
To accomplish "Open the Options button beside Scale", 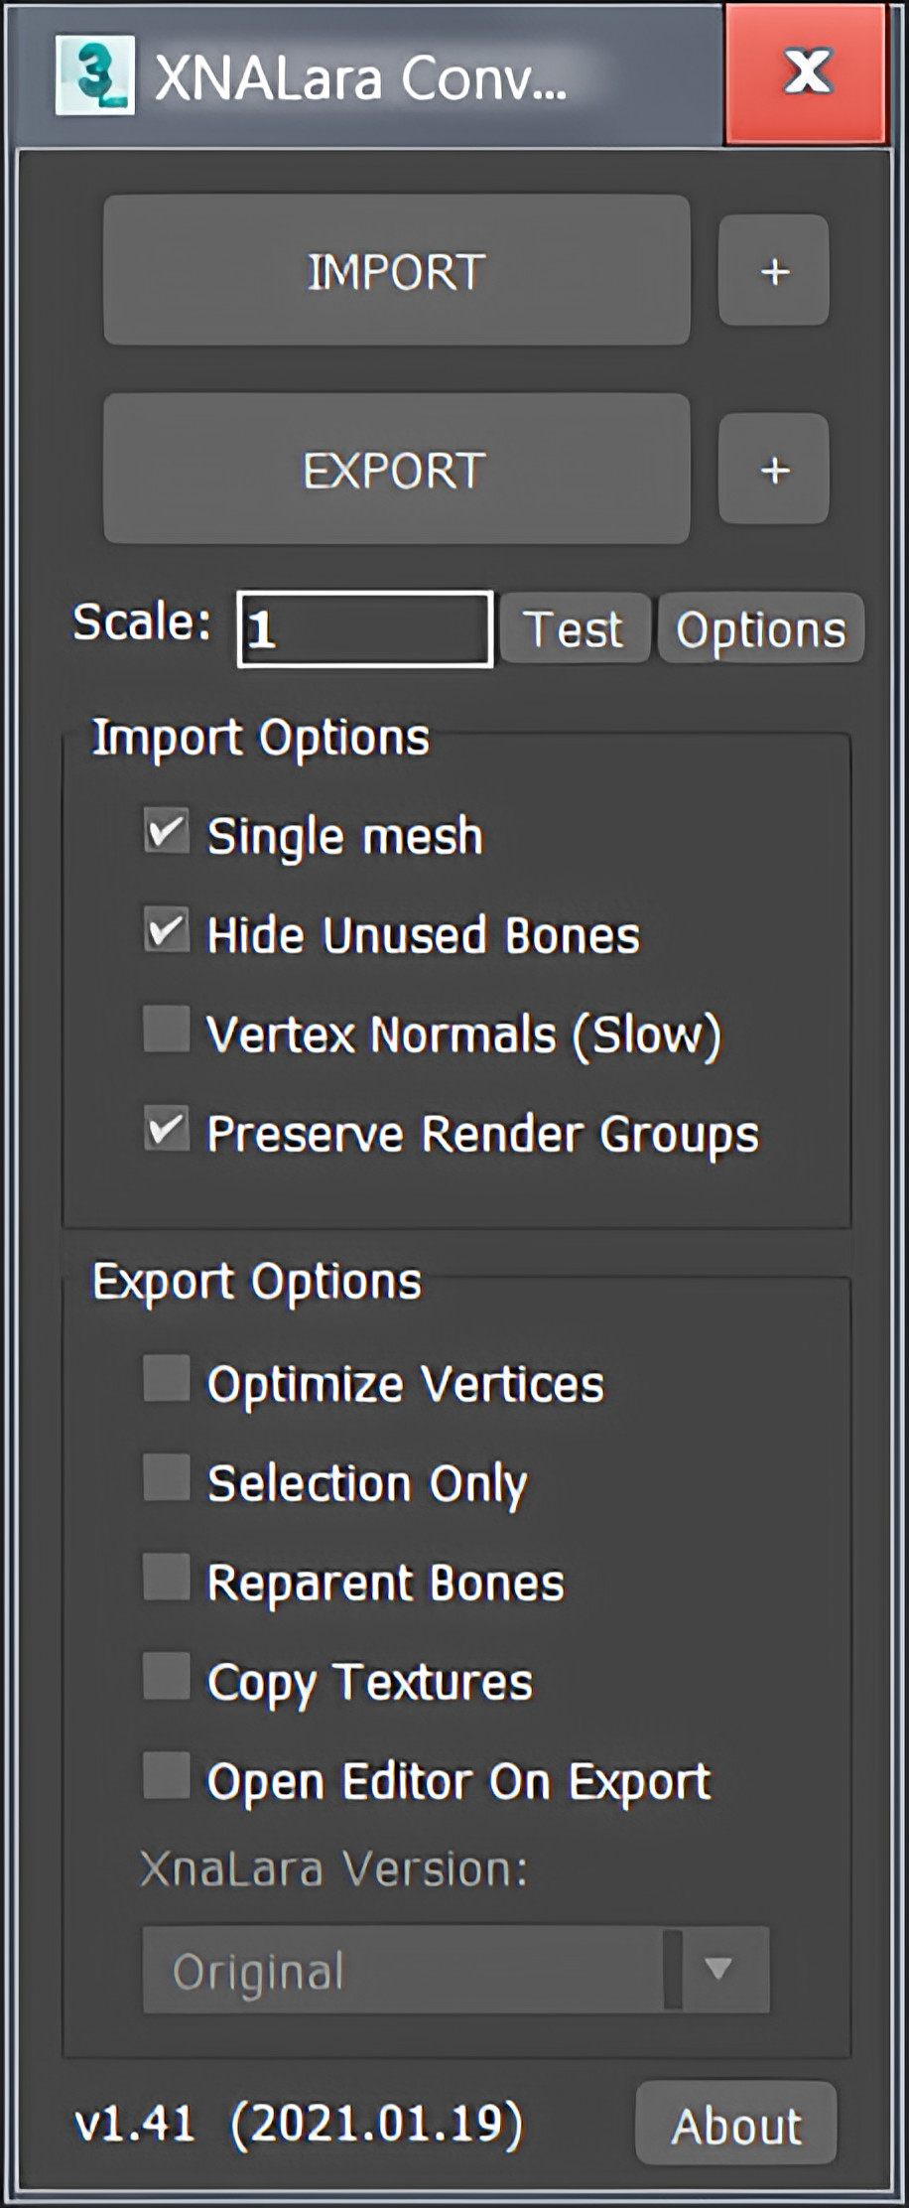I will click(x=761, y=628).
